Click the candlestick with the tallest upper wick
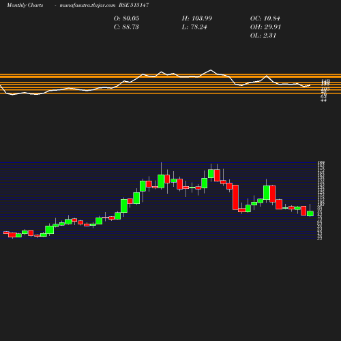 161,181
